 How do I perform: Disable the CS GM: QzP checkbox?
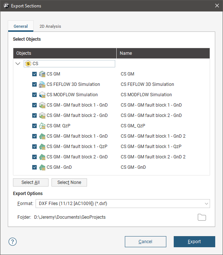[x=34, y=126]
